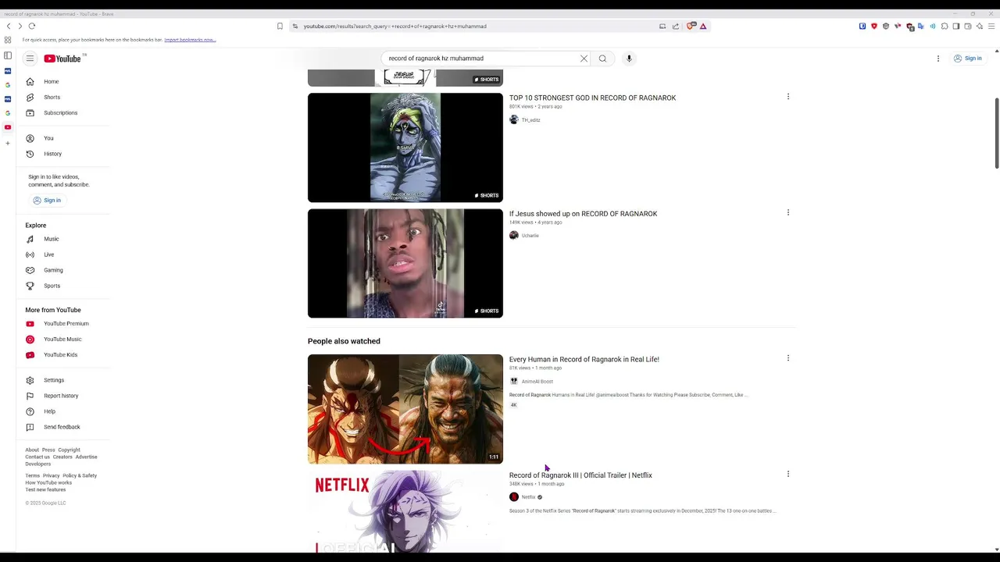The width and height of the screenshot is (1000, 562).
Task: Open YouTube settings three-dot menu near Sign in
Action: point(938,59)
